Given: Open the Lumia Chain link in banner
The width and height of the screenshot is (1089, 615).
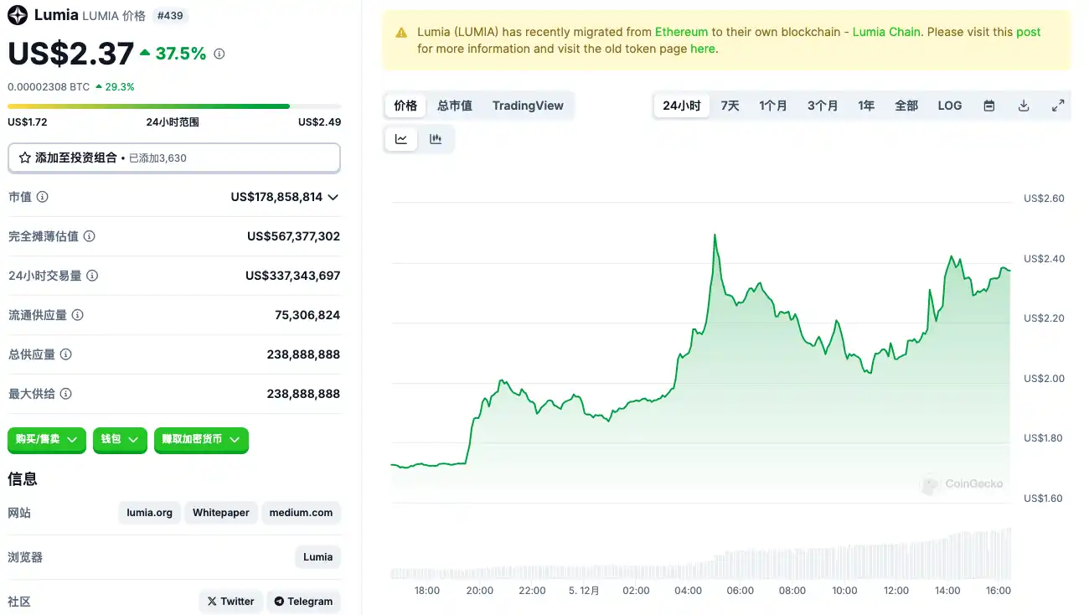Looking at the screenshot, I should (x=886, y=32).
